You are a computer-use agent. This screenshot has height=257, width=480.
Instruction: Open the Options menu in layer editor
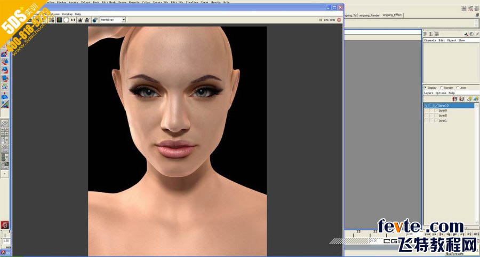(x=441, y=93)
